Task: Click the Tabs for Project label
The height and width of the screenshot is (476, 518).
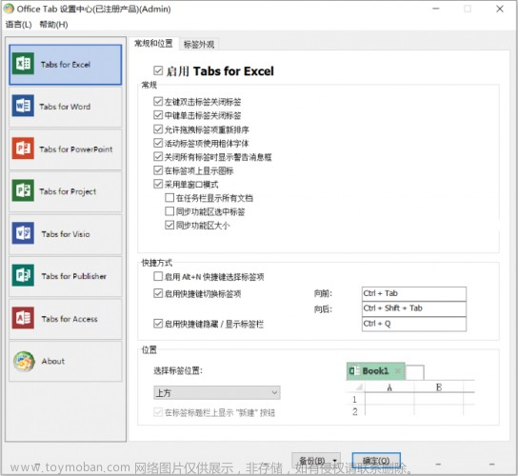Action: pos(68,191)
